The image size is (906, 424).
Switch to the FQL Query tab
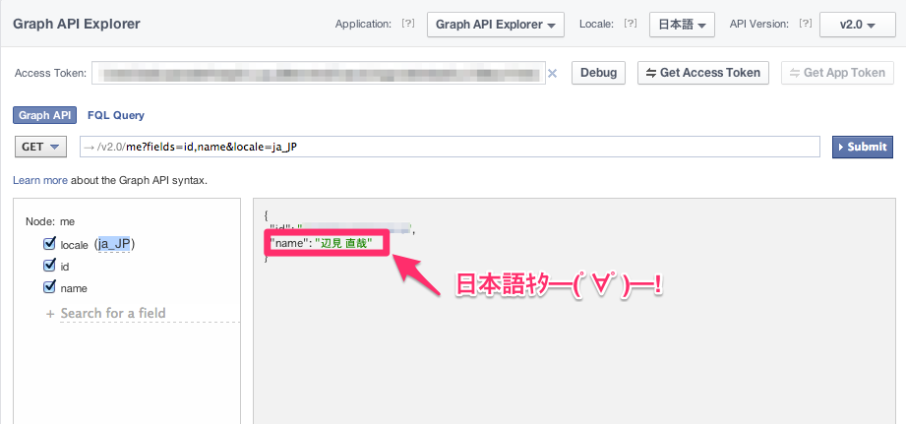click(116, 115)
